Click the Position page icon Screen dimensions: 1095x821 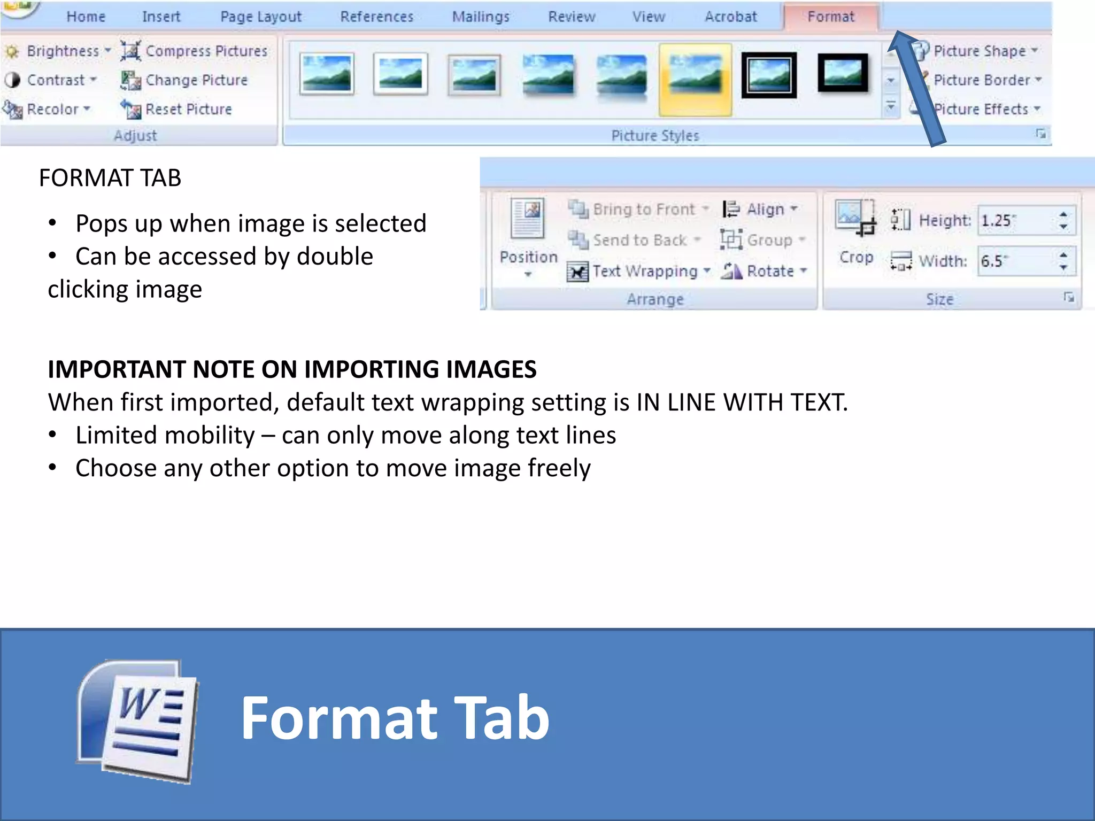click(x=528, y=219)
